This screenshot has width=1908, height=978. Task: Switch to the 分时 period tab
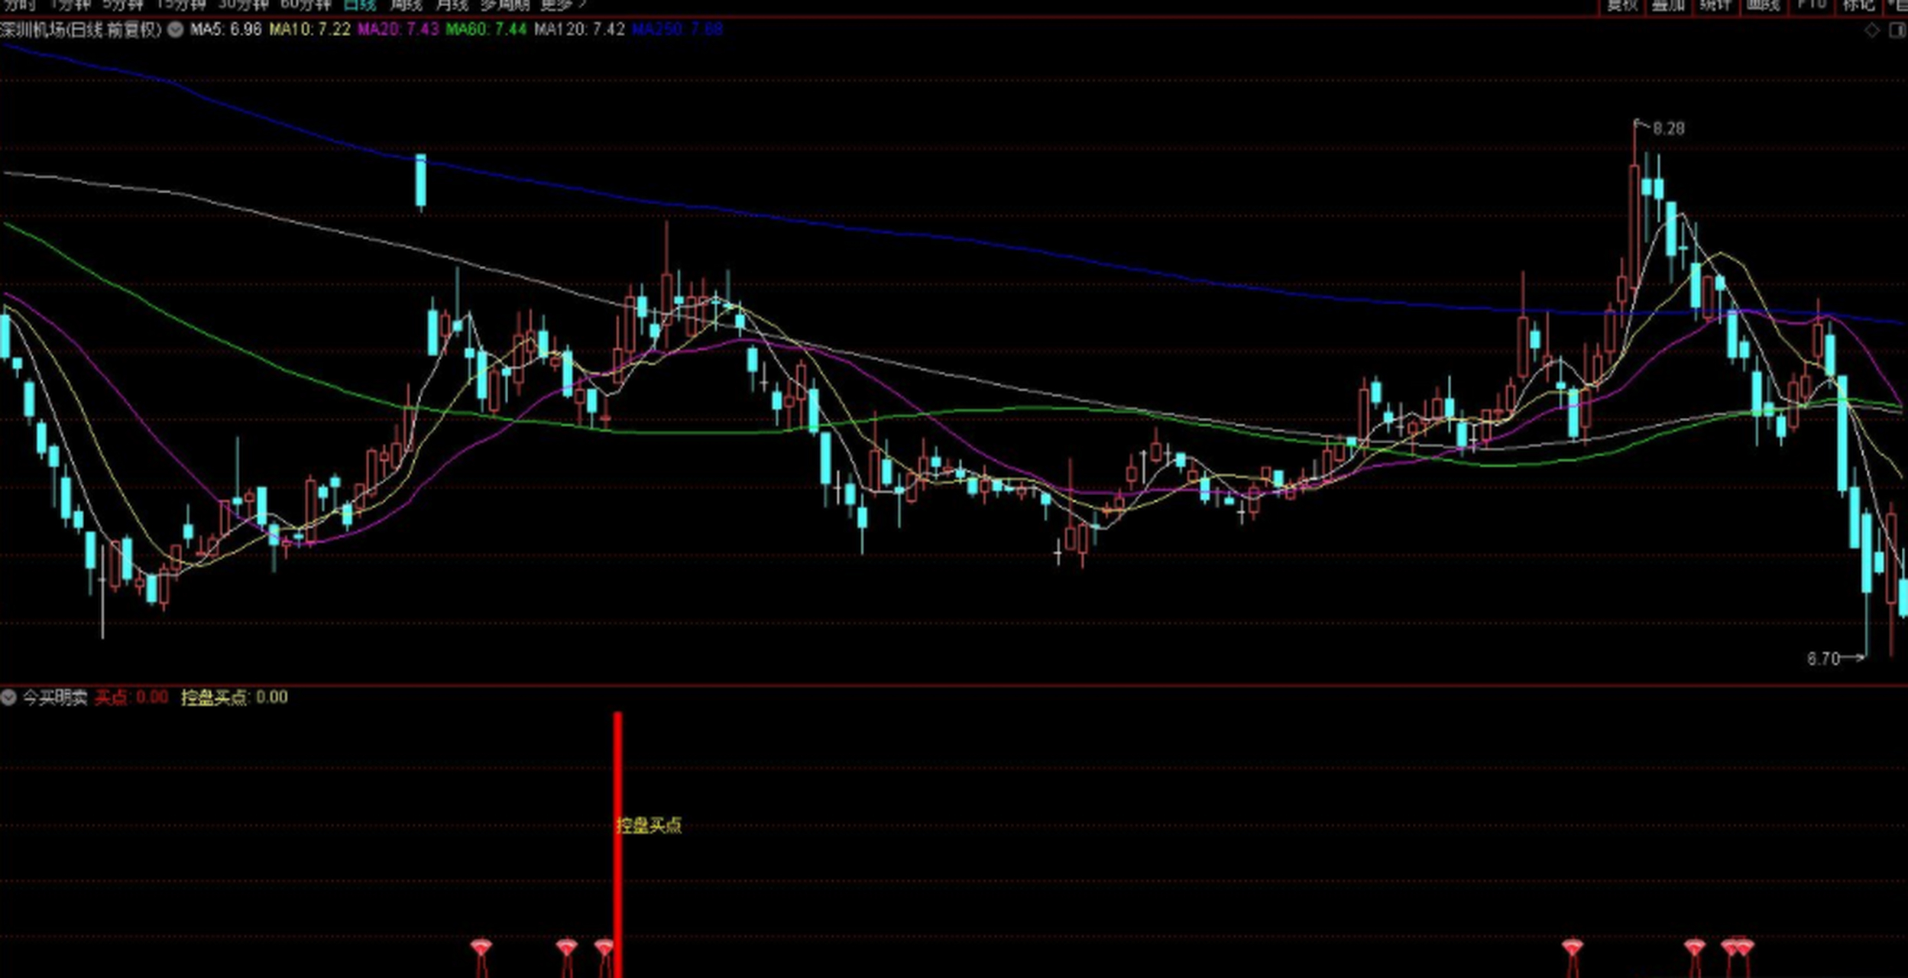tap(18, 5)
